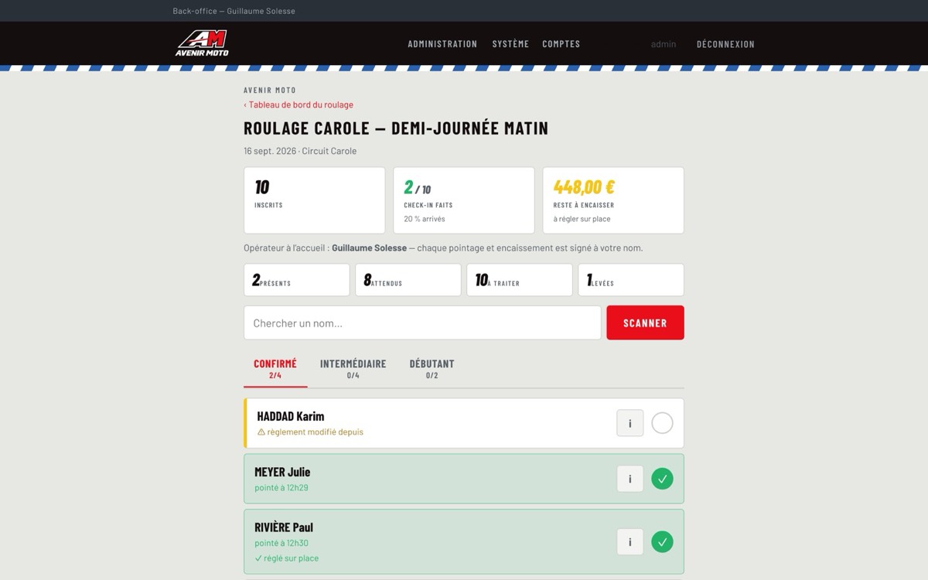Viewport: 928px width, 580px height.
Task: Switch to the Intermédiaire tab
Action: 353,369
